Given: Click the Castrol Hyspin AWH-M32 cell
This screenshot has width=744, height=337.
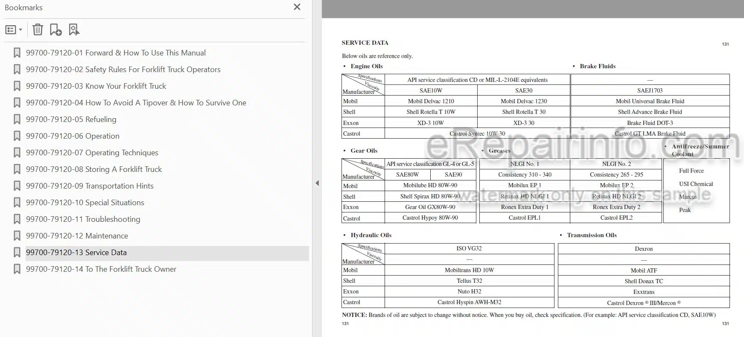Looking at the screenshot, I should point(469,302).
